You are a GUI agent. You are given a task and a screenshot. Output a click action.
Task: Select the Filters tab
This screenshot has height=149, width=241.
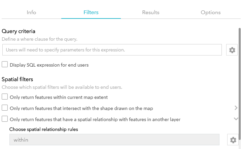(91, 12)
